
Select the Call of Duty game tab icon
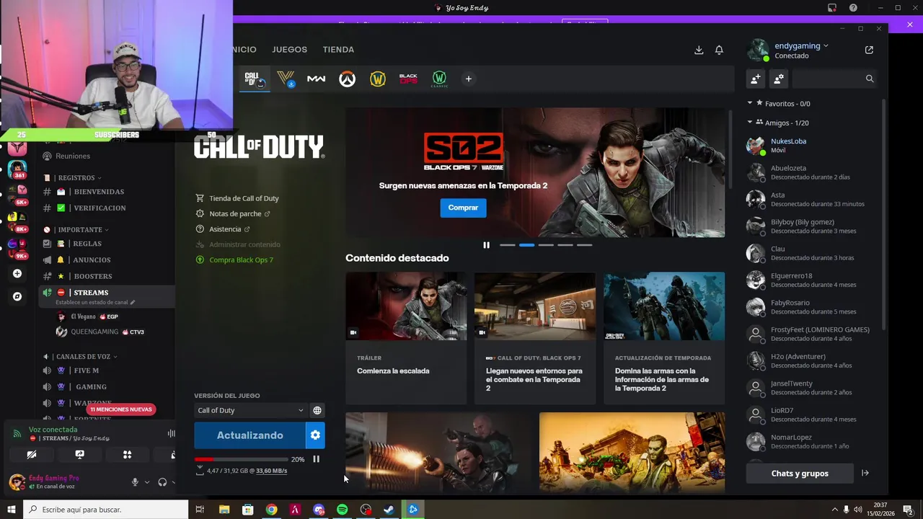tap(254, 79)
